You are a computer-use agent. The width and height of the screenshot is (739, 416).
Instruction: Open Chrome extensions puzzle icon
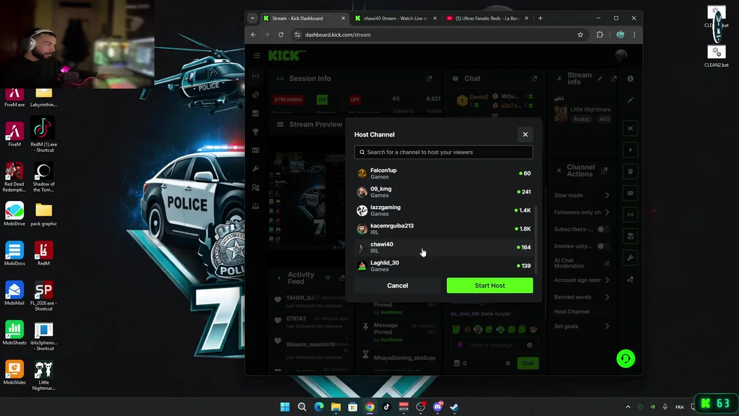(600, 35)
